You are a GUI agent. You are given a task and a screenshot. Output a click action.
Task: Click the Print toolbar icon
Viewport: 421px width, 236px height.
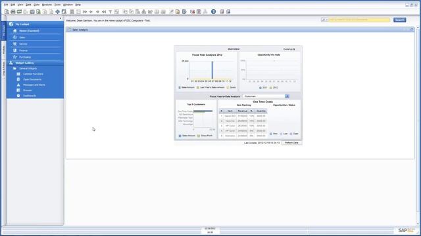[x=13, y=12]
